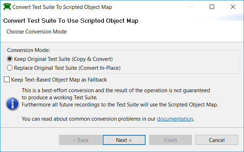Select Keep Original Test Suite option
This screenshot has height=152, width=244.
[x=10, y=59]
